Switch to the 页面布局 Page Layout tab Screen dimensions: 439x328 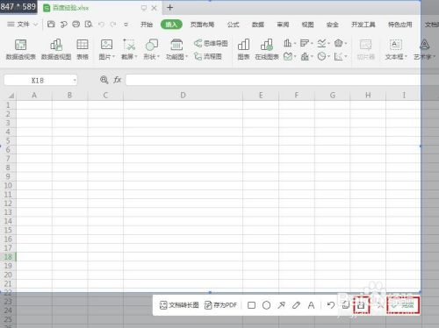pyautogui.click(x=202, y=25)
